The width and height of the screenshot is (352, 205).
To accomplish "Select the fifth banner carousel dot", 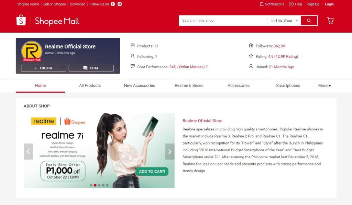I will (107, 185).
